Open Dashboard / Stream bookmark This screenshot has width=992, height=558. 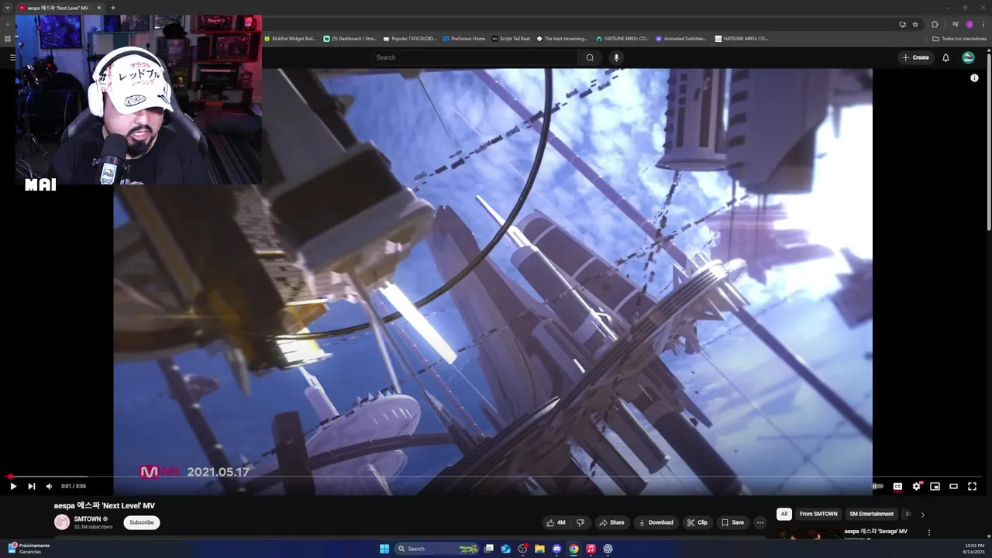click(x=350, y=38)
